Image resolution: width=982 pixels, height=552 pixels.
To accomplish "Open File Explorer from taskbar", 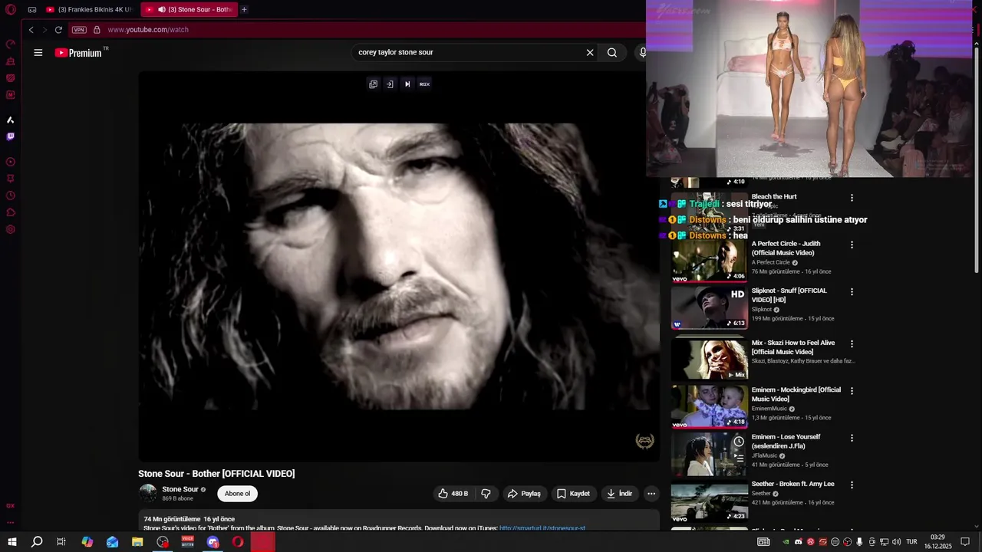I will (x=137, y=542).
